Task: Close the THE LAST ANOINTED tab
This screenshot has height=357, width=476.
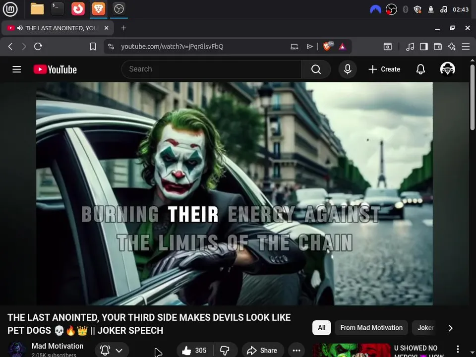Action: (x=107, y=28)
